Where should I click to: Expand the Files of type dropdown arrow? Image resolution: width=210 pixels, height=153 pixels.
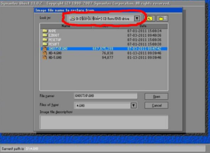134,106
